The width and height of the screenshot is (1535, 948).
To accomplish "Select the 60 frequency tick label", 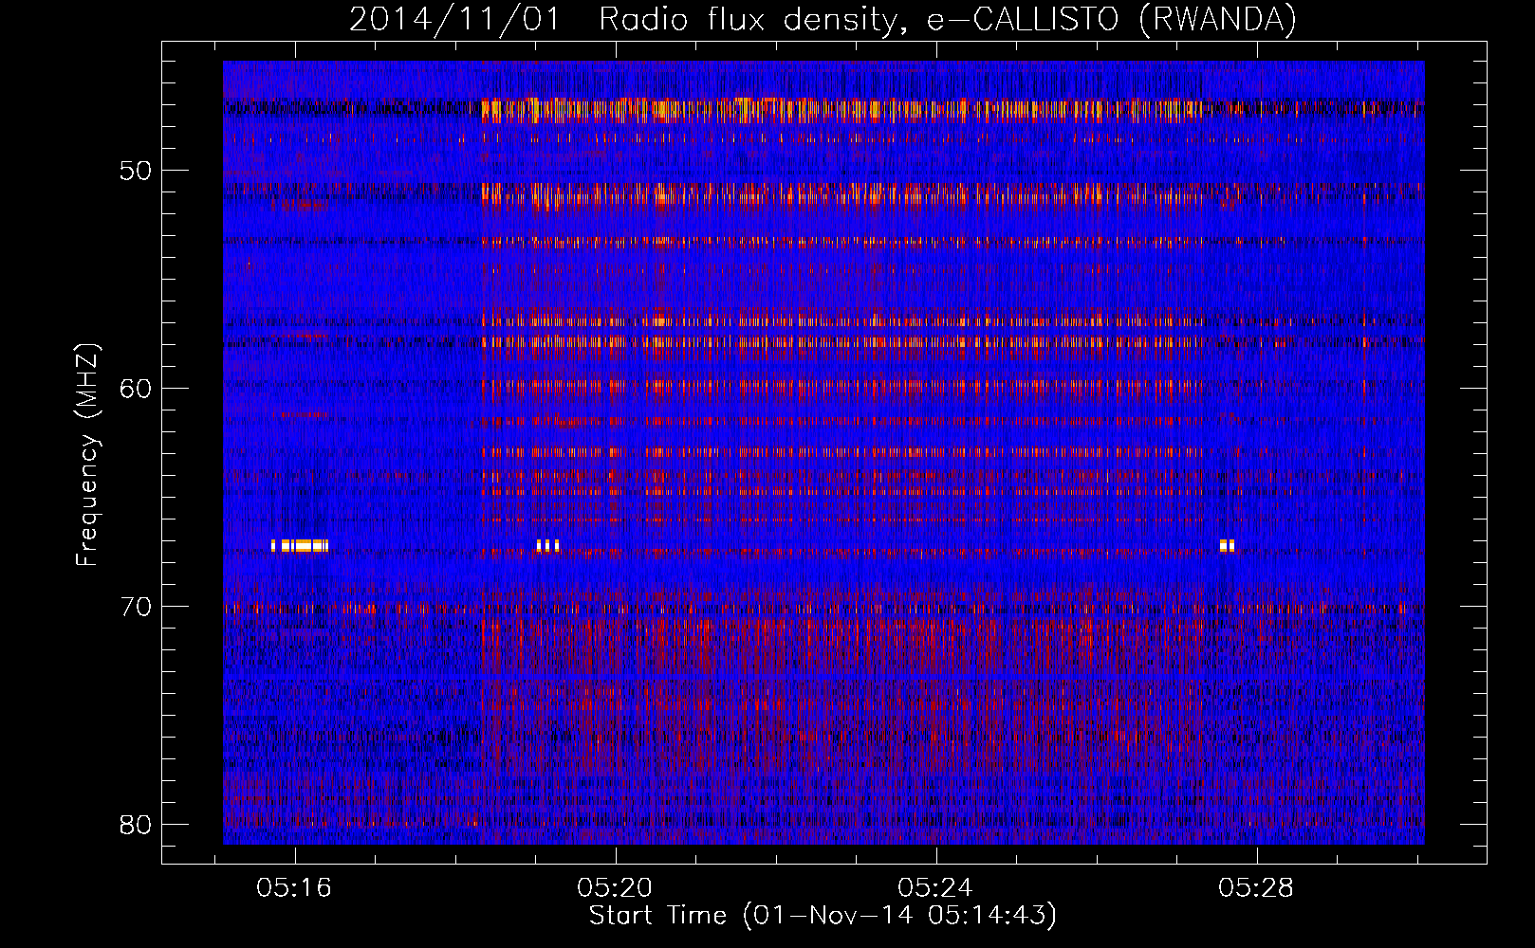I will (136, 389).
